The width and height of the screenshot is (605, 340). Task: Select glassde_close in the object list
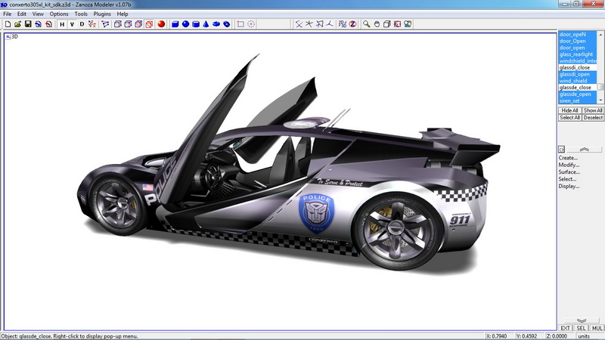click(x=578, y=88)
